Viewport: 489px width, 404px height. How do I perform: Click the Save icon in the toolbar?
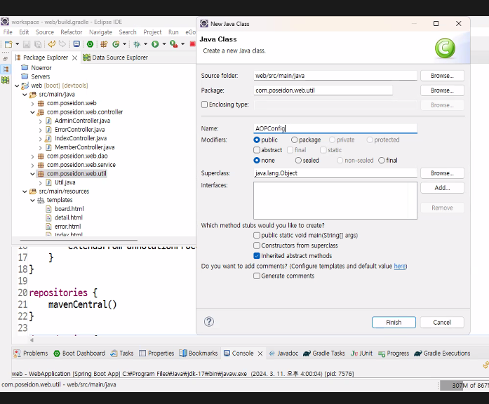27,44
